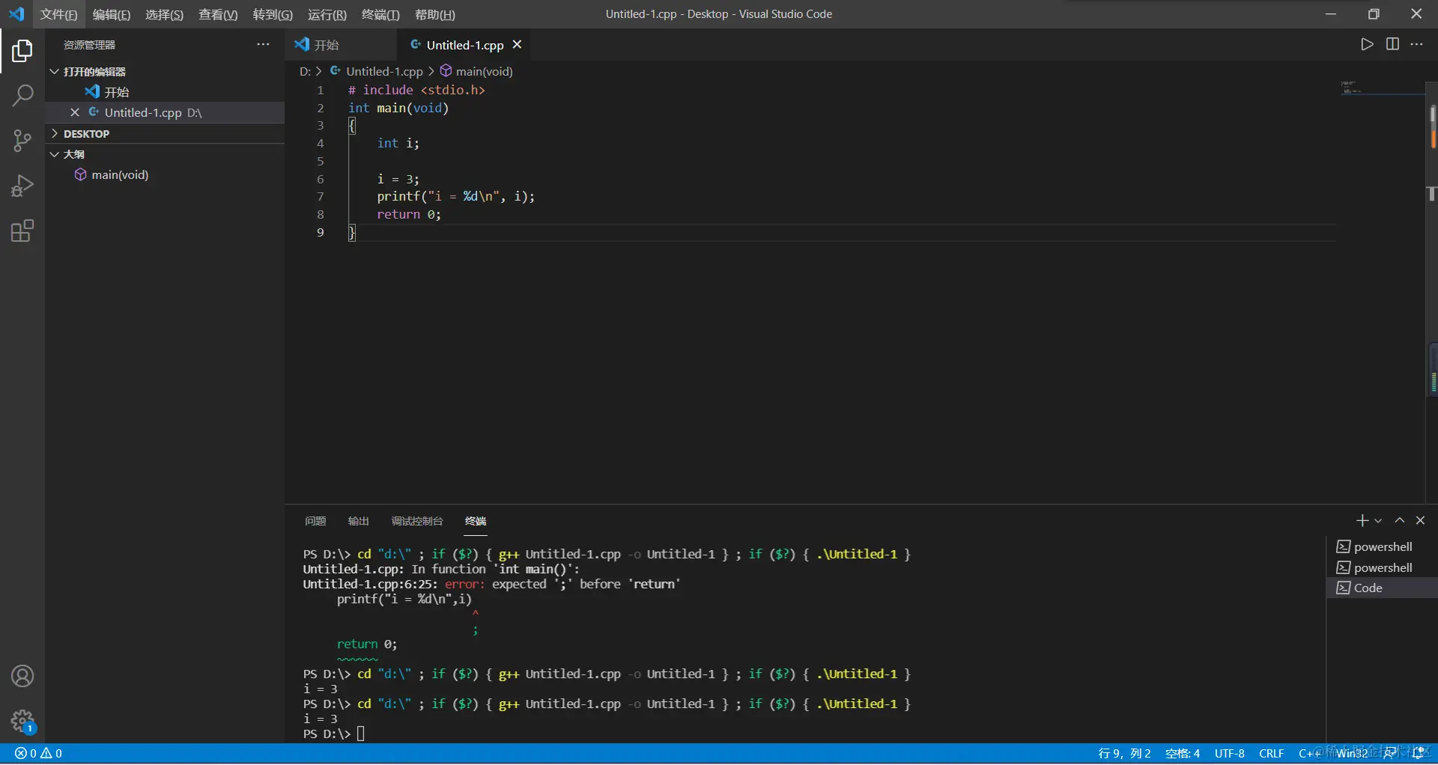Close the Untitled-1.cpp editor tab
Image resolution: width=1438 pixels, height=765 pixels.
517,45
